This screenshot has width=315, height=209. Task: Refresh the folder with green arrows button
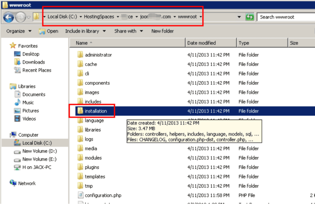pos(250,17)
